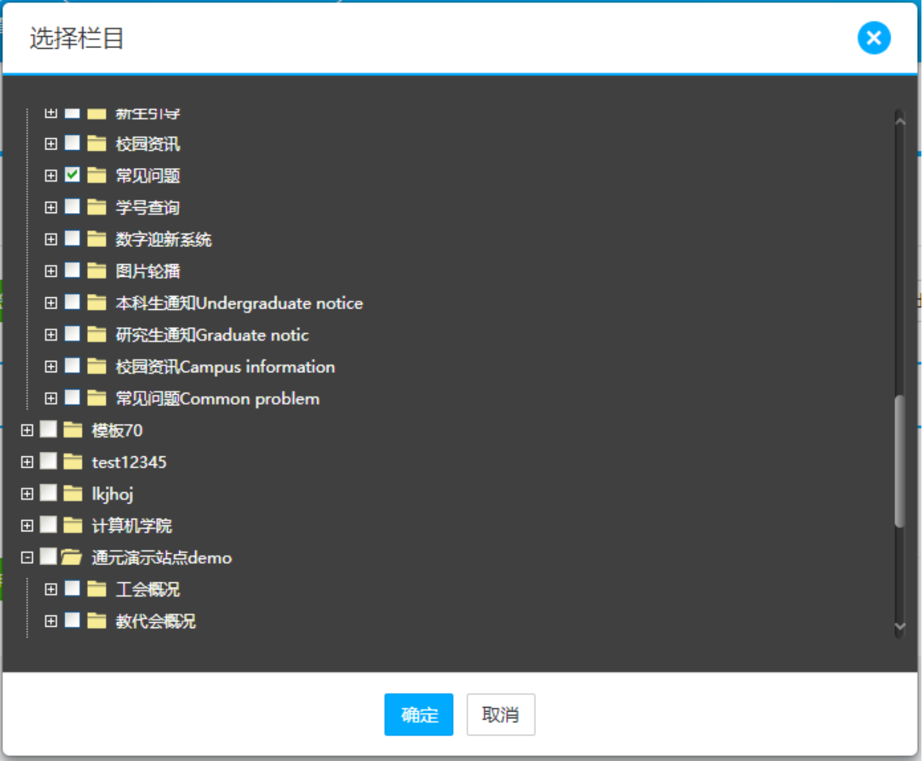Image resolution: width=922 pixels, height=761 pixels.
Task: Select the 校园资讯Campus information item
Action: tap(225, 367)
